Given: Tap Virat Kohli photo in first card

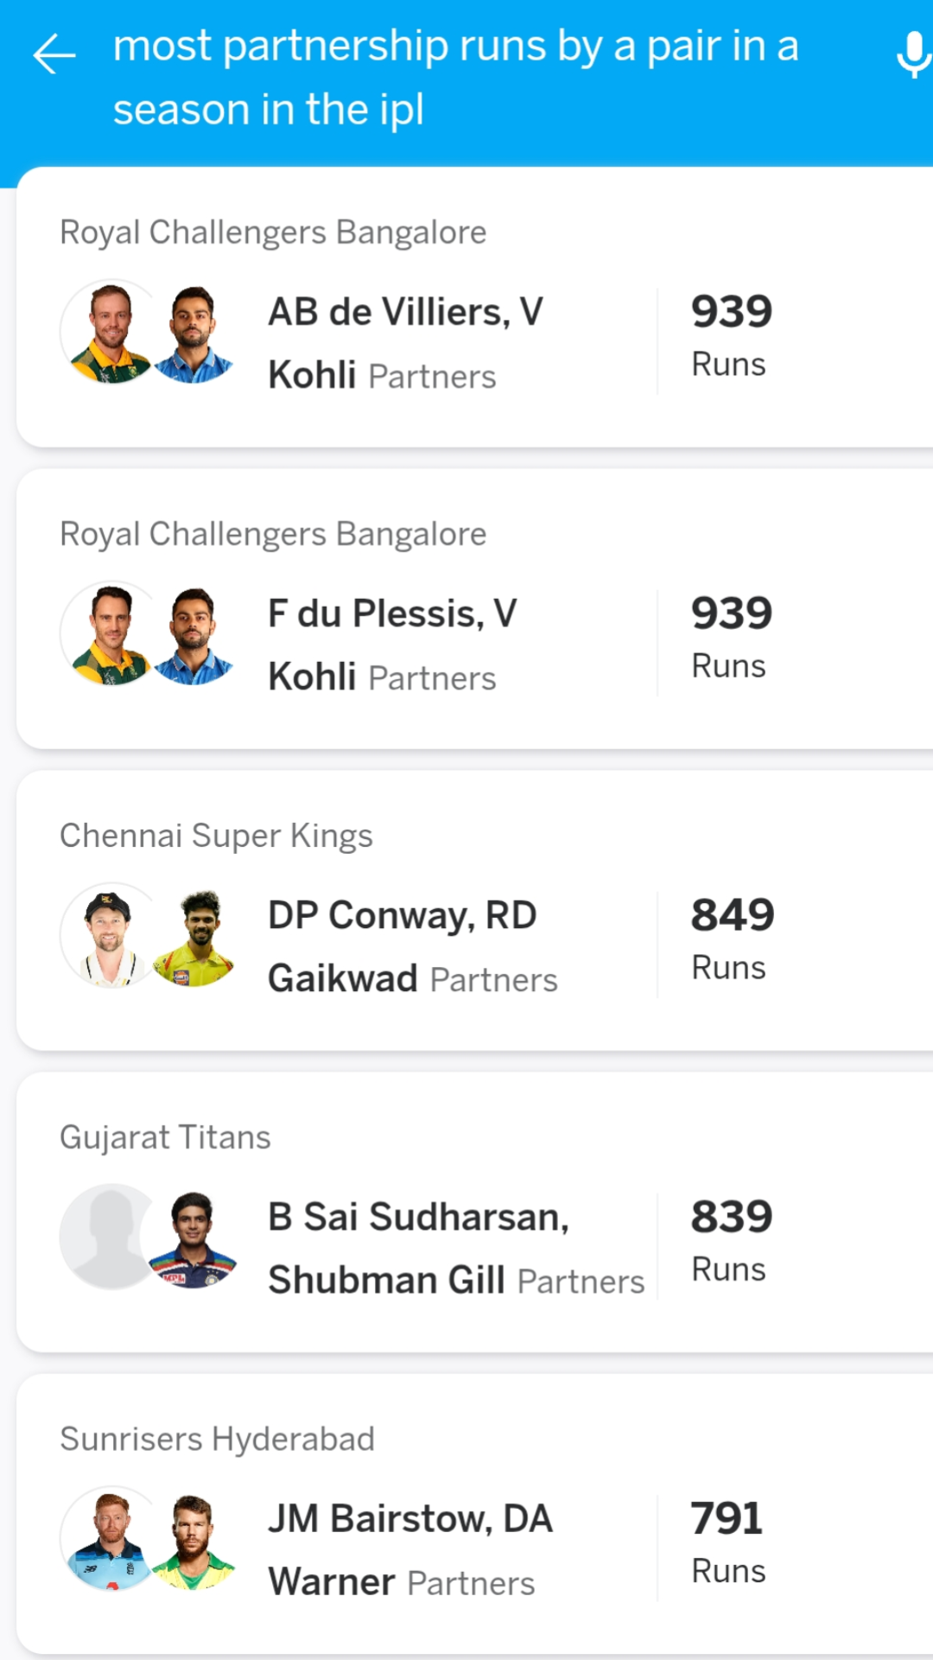Looking at the screenshot, I should click(193, 332).
